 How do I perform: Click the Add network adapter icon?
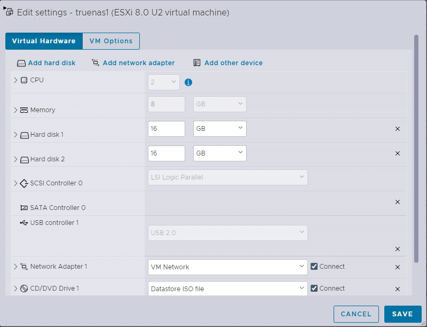click(96, 63)
